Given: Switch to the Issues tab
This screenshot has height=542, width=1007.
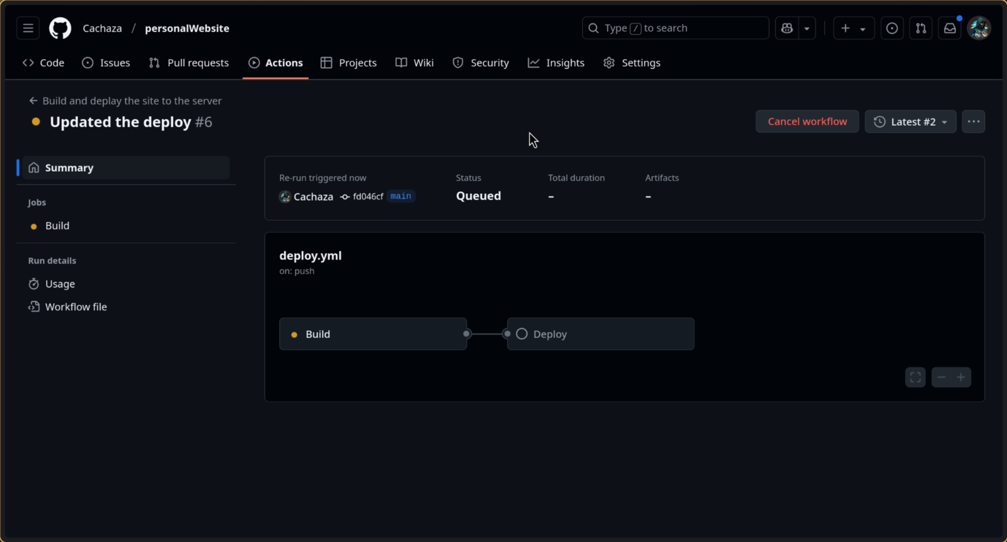Looking at the screenshot, I should pyautogui.click(x=106, y=63).
